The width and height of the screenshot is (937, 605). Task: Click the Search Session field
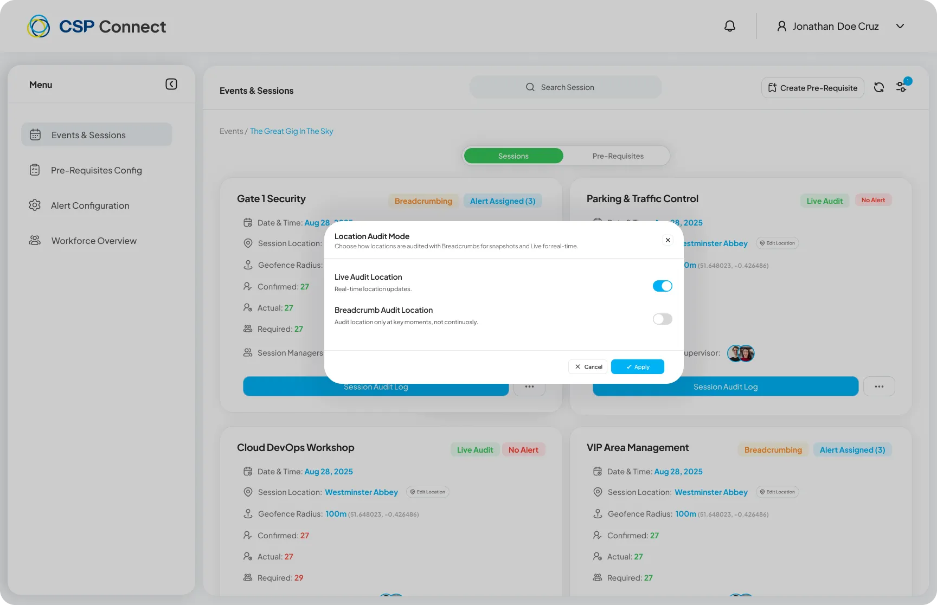coord(566,87)
